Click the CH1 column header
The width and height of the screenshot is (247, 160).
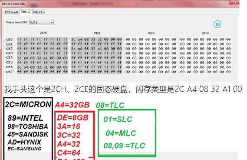click(97, 33)
